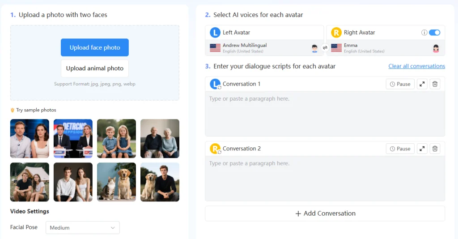
Task: Click the Add Conversation button
Action: coord(325,213)
